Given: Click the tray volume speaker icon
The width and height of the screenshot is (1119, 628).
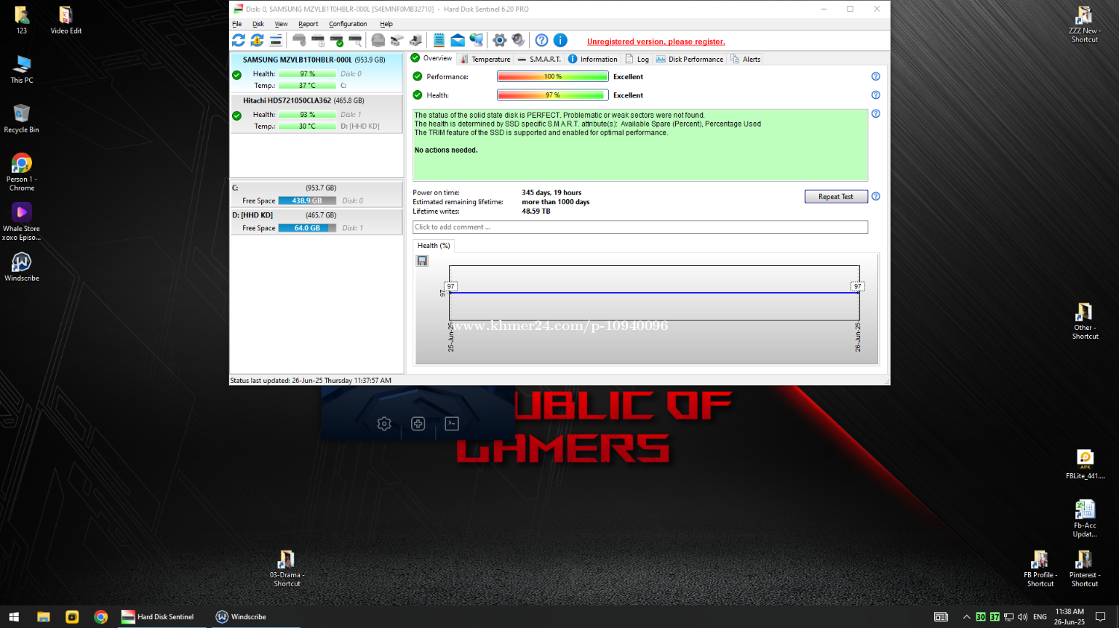Looking at the screenshot, I should 1023,617.
